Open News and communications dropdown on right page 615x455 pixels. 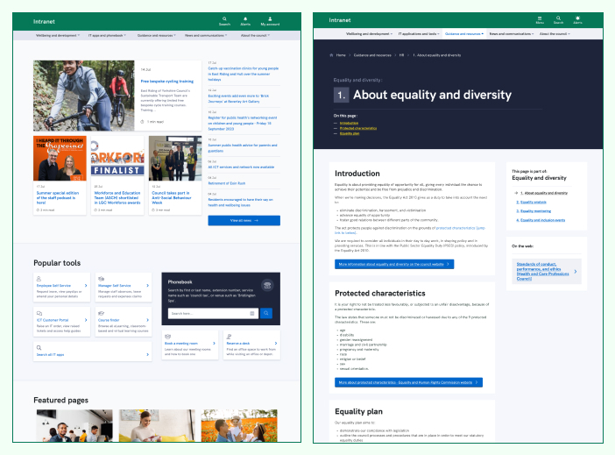coord(511,33)
